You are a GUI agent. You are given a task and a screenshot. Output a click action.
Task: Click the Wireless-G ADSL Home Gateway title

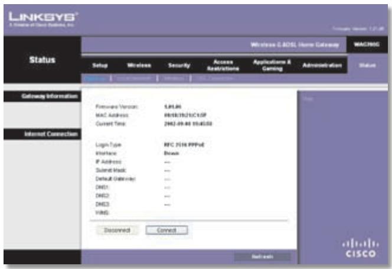(295, 45)
